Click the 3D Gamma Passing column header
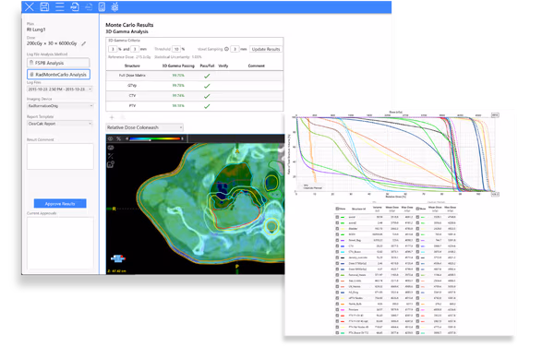The image size is (554, 347). 178,66
